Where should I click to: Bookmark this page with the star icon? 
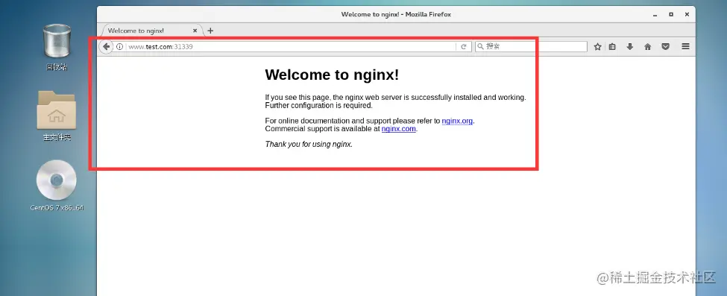598,46
